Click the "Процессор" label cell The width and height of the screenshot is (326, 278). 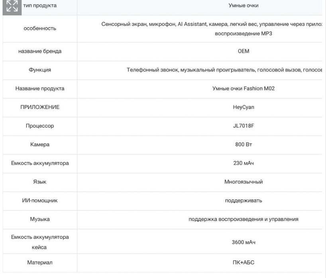40,126
